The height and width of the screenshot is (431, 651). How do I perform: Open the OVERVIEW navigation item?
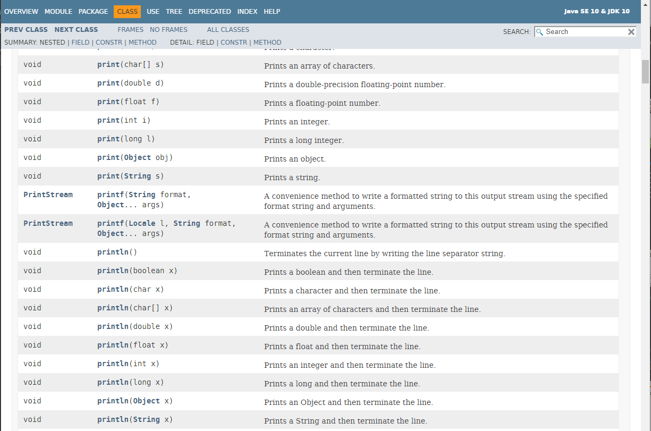point(21,11)
